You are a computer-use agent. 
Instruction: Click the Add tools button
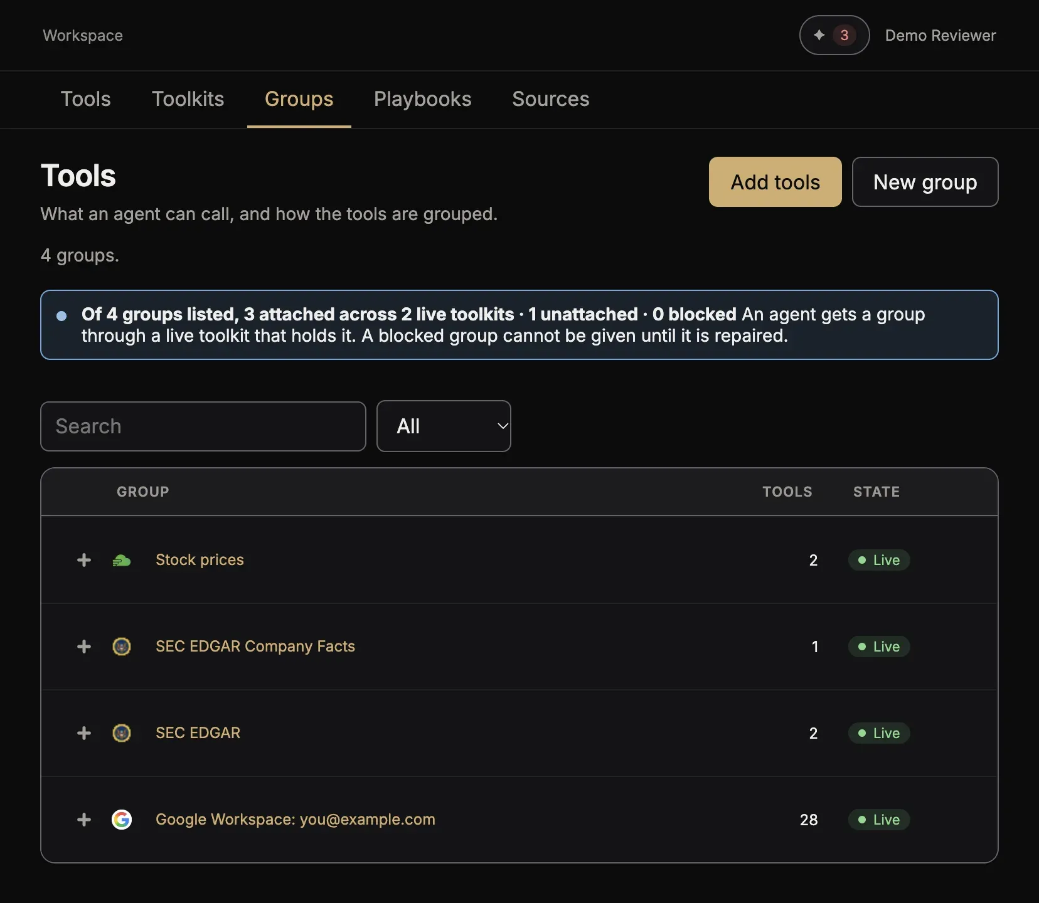click(775, 182)
